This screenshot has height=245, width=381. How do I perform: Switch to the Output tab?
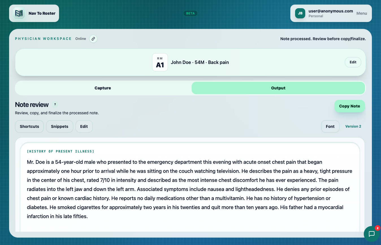point(278,88)
